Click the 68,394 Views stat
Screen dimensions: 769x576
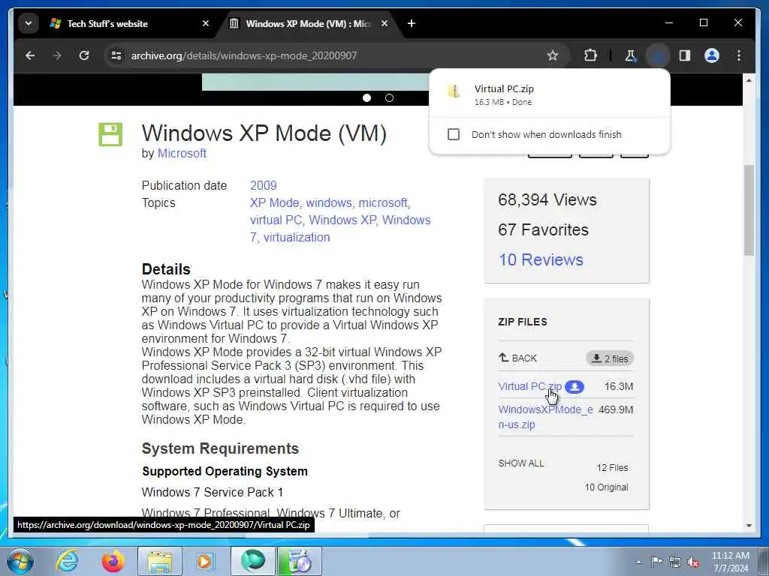(x=547, y=199)
